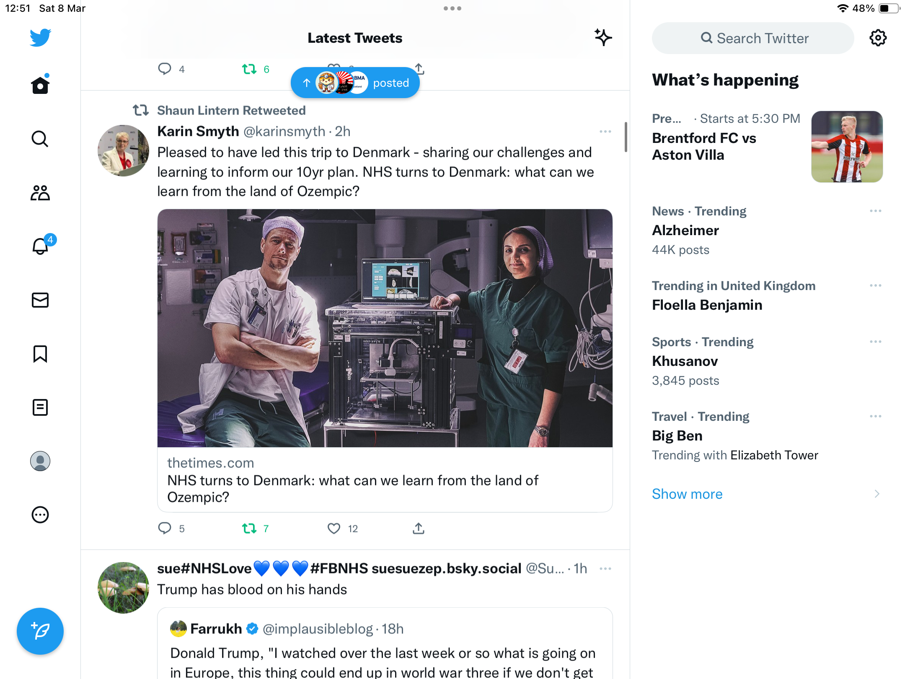Open the Khusanov trending topic
Image resolution: width=905 pixels, height=679 pixels.
685,361
